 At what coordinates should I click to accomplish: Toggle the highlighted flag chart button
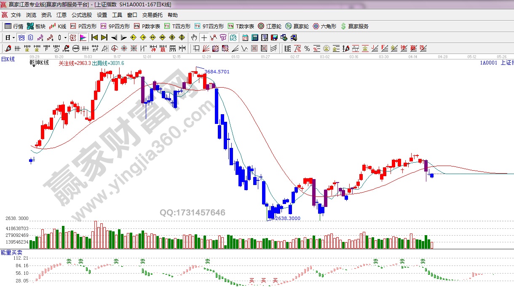(83, 38)
